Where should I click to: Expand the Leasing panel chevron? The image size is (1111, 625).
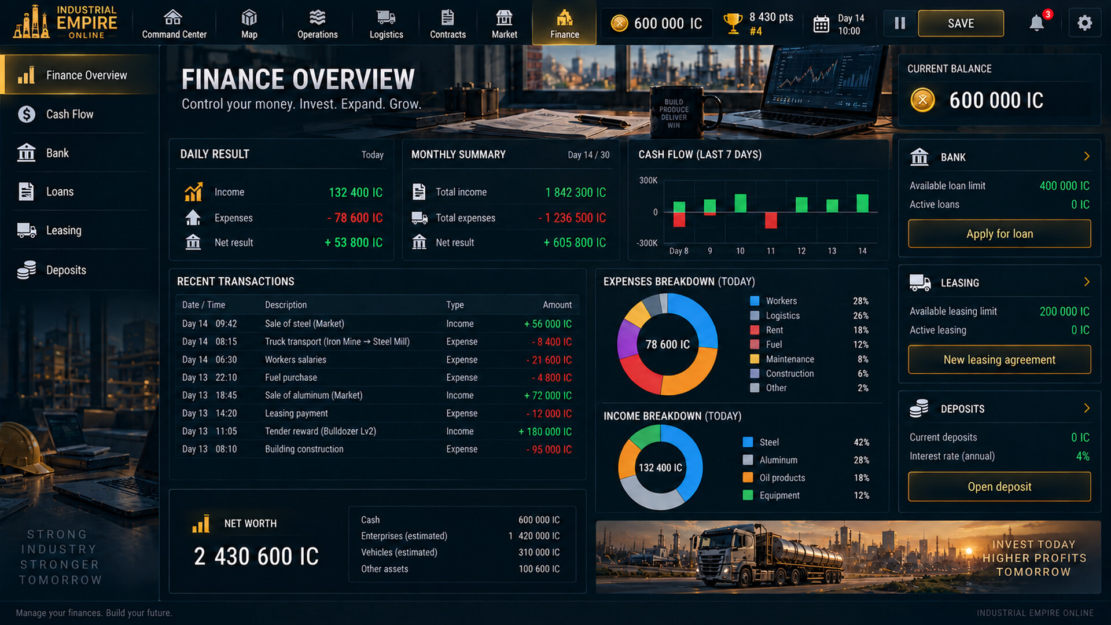click(x=1086, y=282)
